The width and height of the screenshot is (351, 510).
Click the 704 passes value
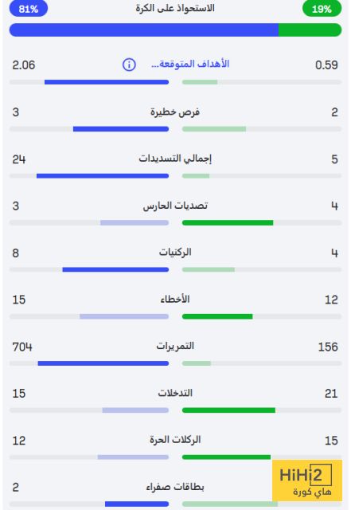pos(22,347)
